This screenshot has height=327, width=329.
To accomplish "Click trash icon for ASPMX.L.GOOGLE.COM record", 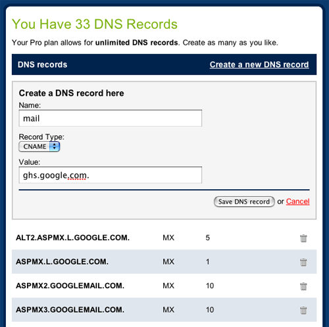I will tap(303, 262).
